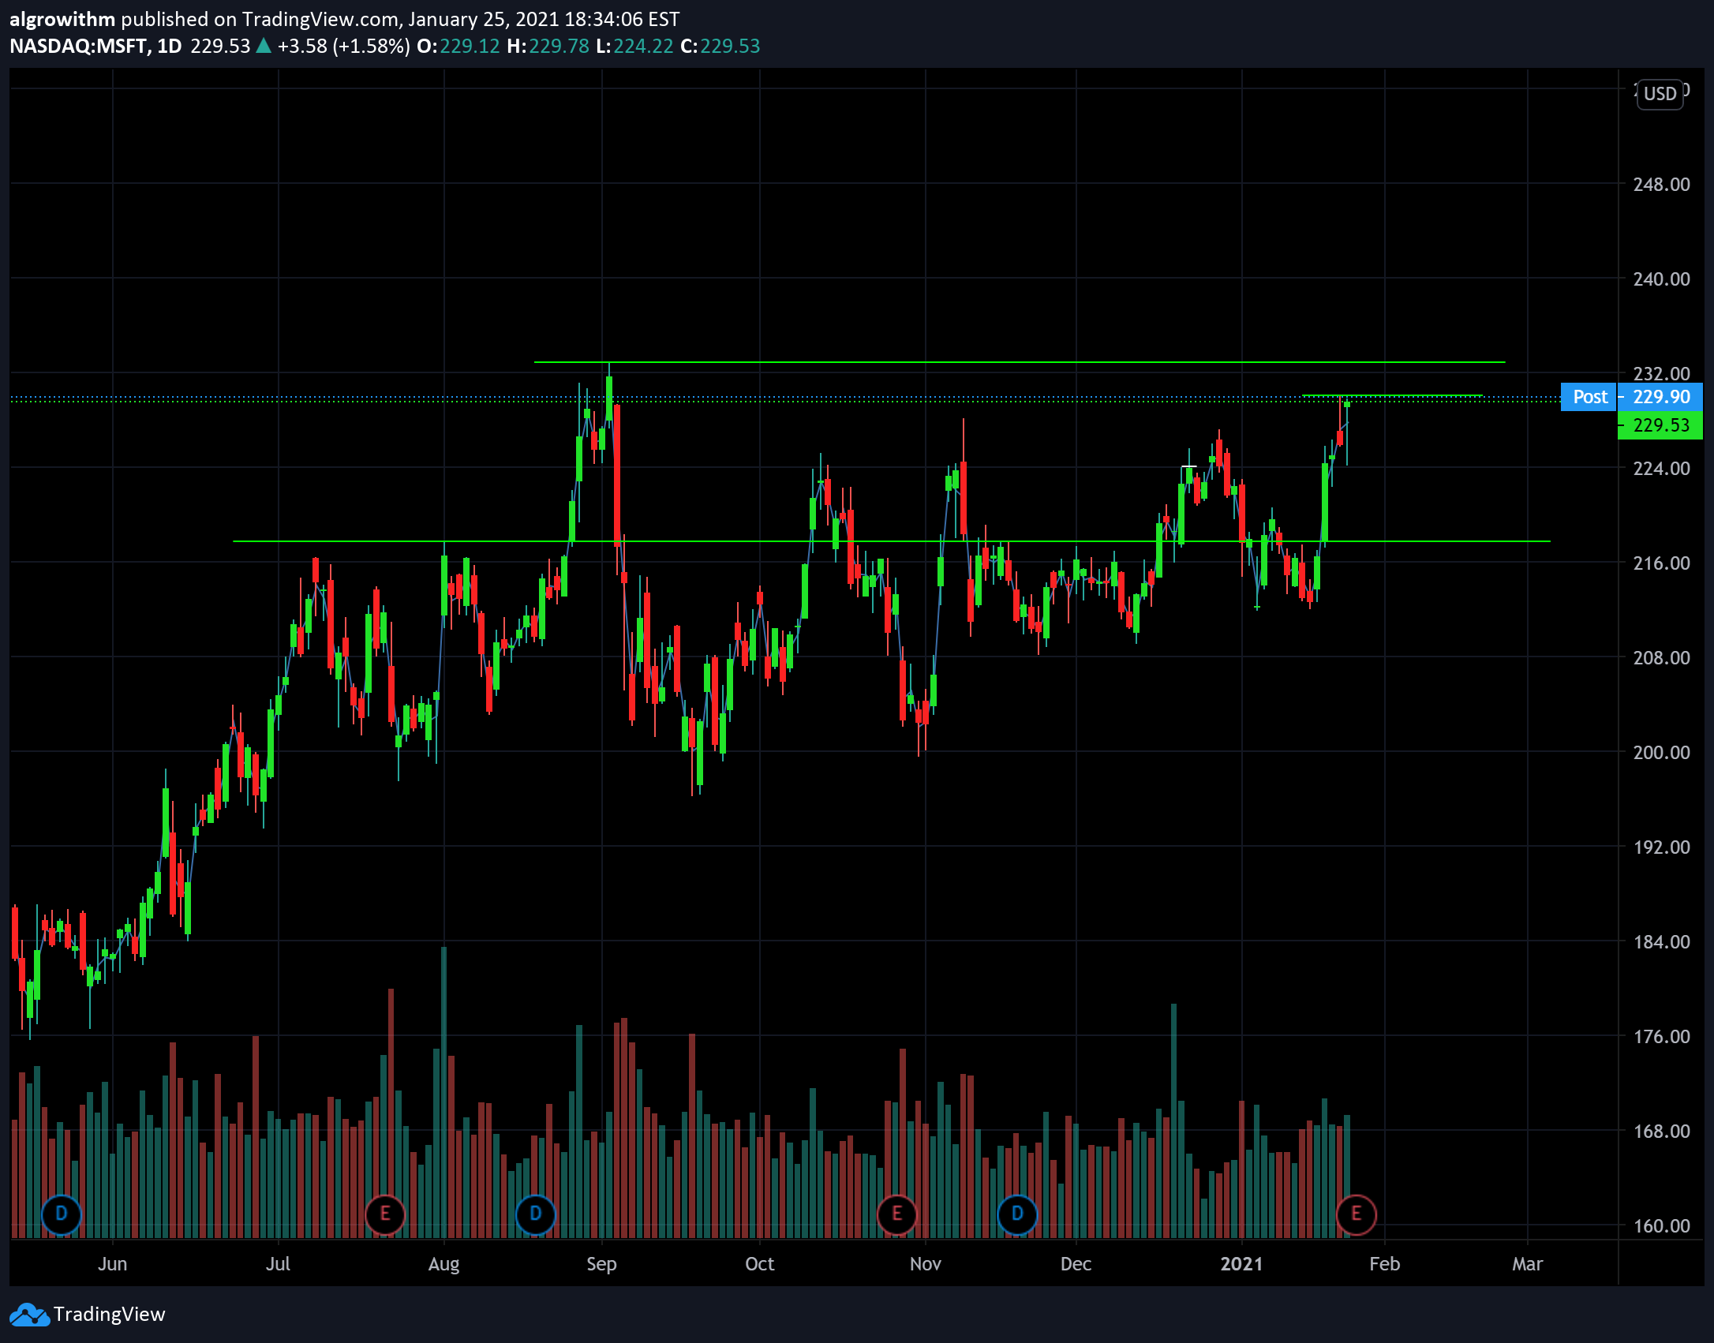Click the open value O:229.12
The width and height of the screenshot is (1714, 1343).
(x=458, y=46)
